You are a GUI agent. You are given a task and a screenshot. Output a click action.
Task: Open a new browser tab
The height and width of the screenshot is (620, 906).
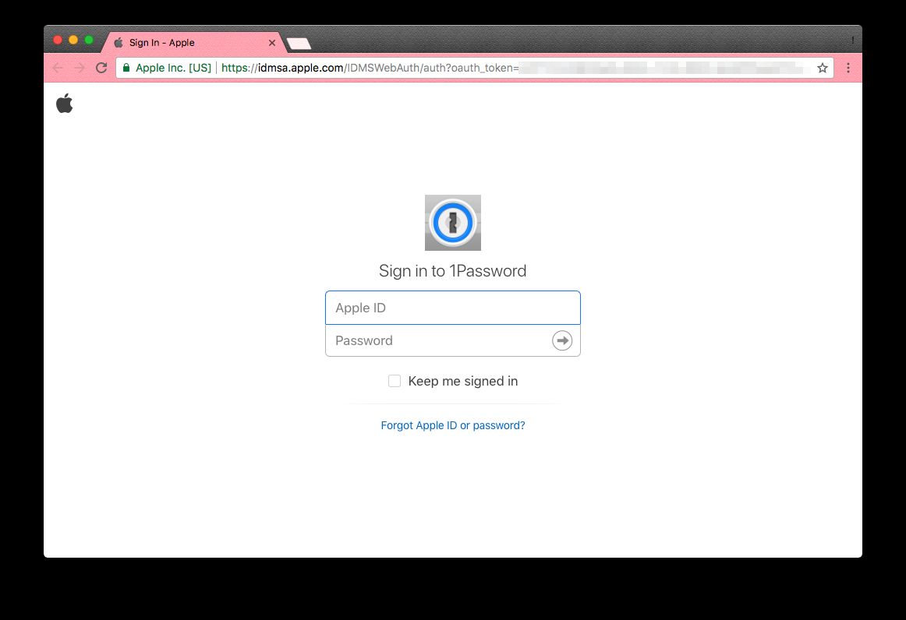pyautogui.click(x=299, y=44)
